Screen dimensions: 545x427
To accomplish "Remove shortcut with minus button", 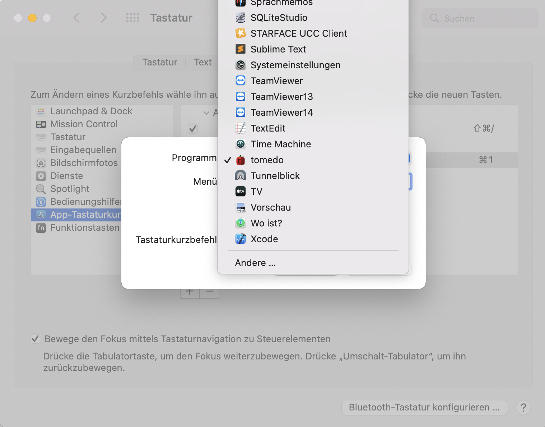I will click(x=210, y=291).
